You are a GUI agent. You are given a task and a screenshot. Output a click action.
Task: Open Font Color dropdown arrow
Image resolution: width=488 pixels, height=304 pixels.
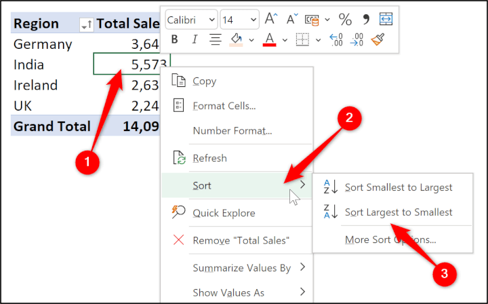tap(285, 40)
